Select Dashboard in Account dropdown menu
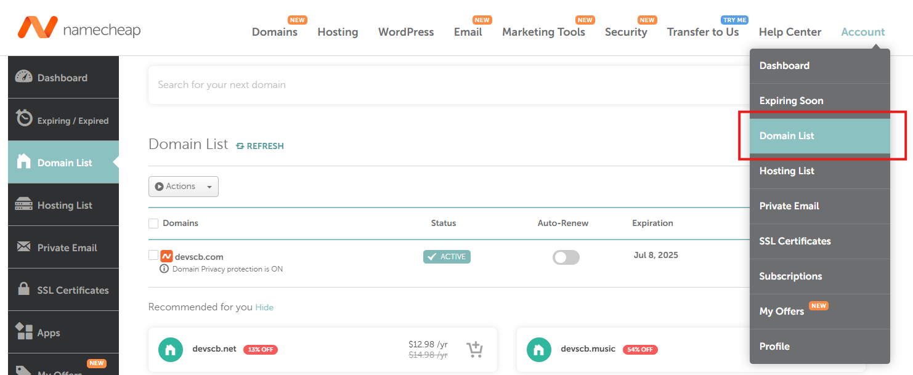The image size is (913, 375). pos(820,66)
